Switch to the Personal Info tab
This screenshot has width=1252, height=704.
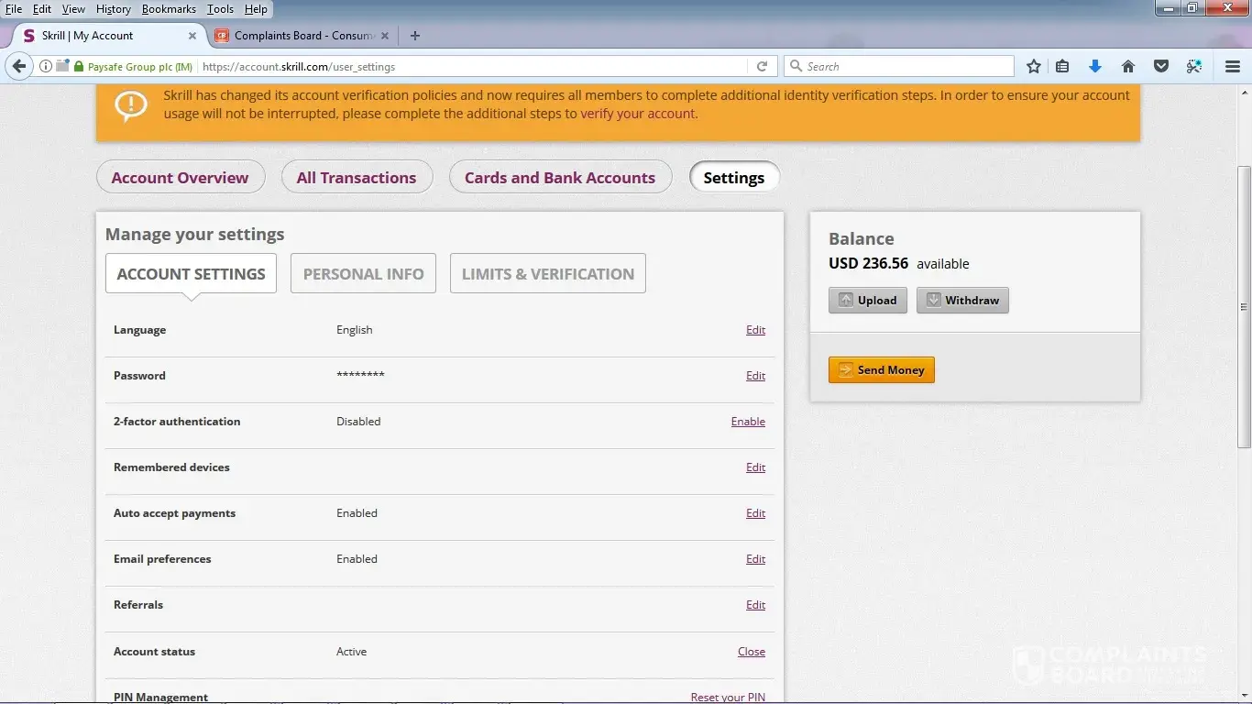(x=363, y=274)
